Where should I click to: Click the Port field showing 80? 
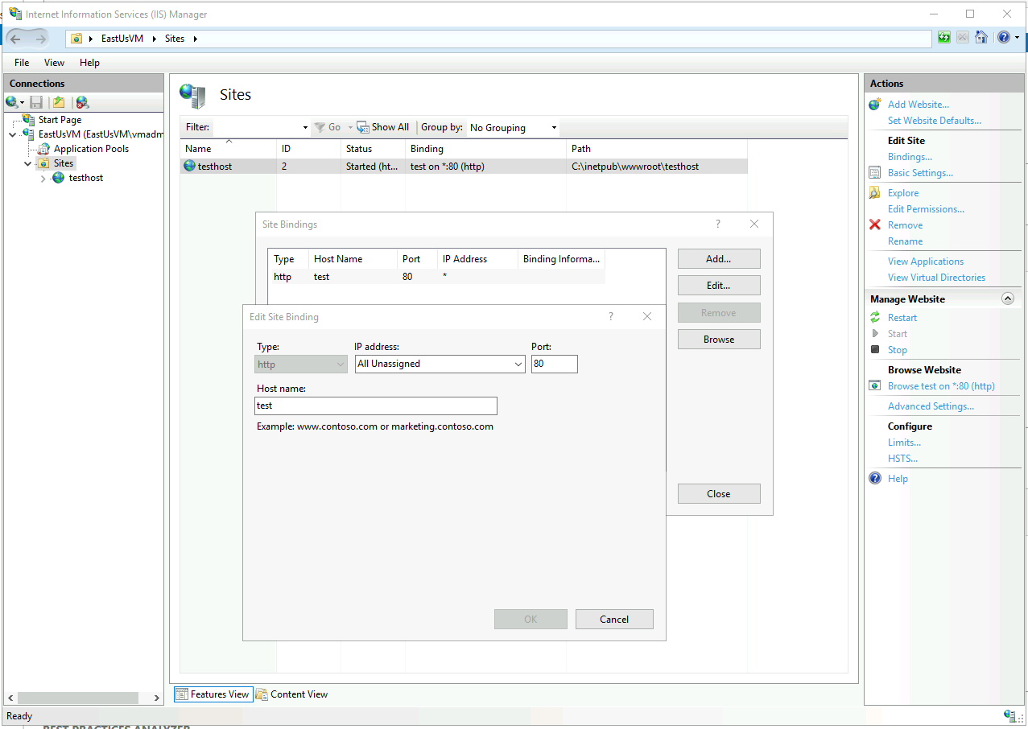coord(555,364)
